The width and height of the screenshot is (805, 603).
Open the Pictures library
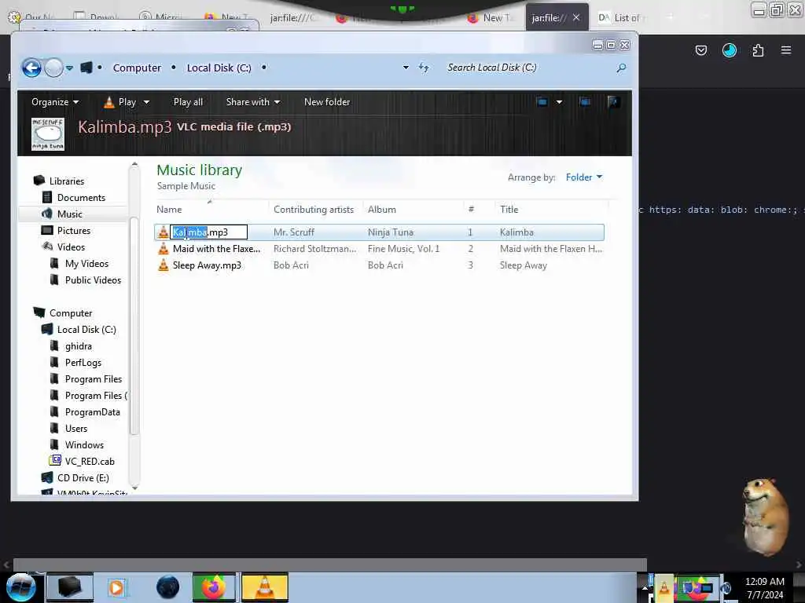click(x=73, y=231)
